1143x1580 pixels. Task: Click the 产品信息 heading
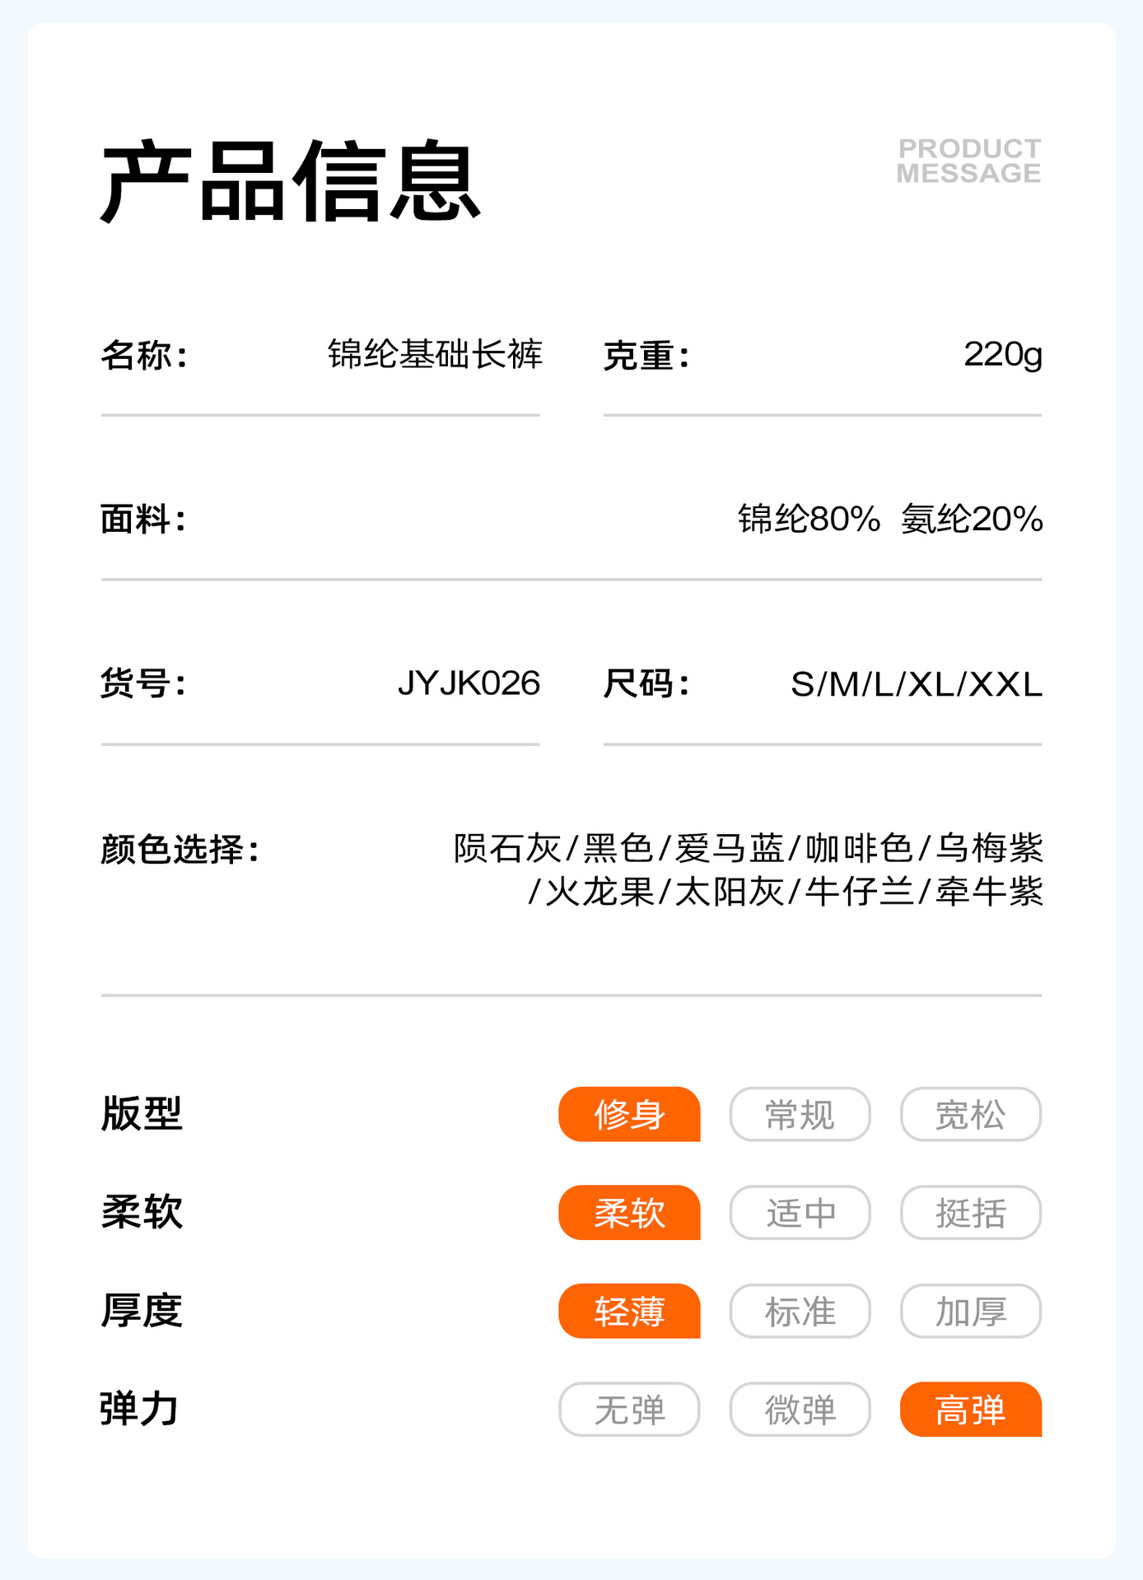click(x=290, y=181)
